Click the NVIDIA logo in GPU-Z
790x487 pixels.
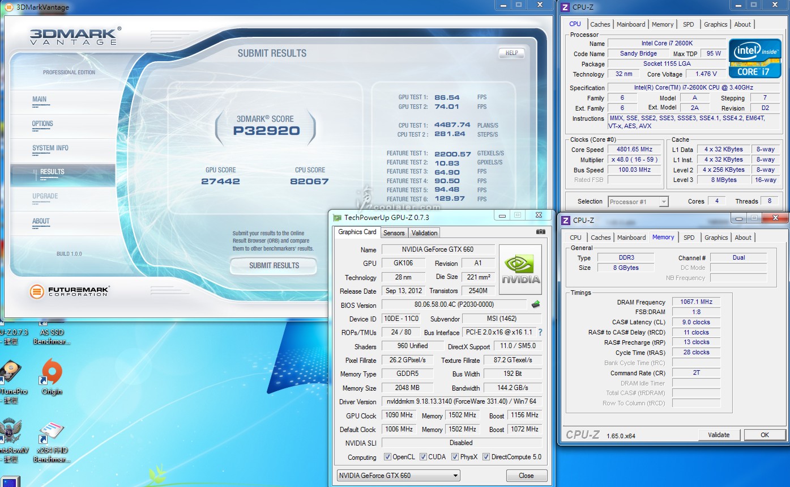click(520, 269)
